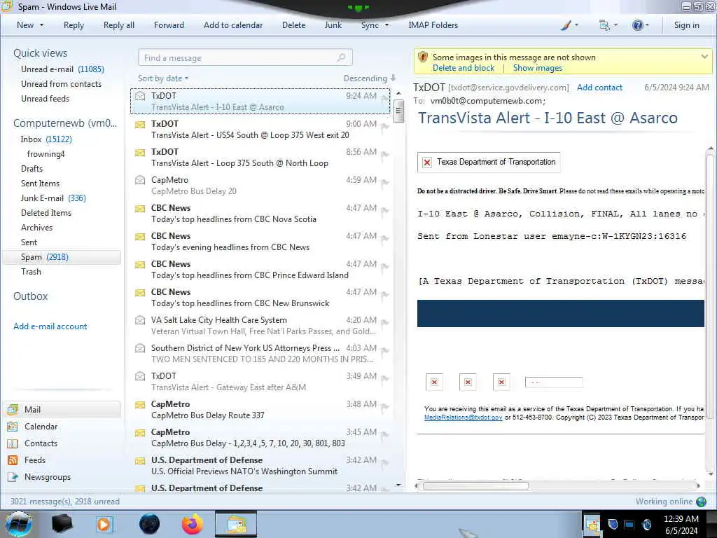Viewport: 717px width, 538px height.
Task: Open the media player taskbar icon
Action: [104, 524]
